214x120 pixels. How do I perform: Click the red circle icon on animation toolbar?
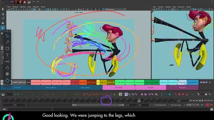[x=179, y=94]
